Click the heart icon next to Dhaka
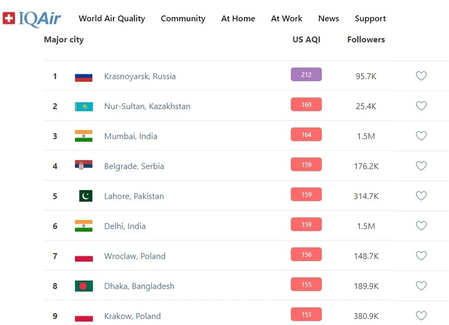The image size is (449, 325). click(421, 286)
